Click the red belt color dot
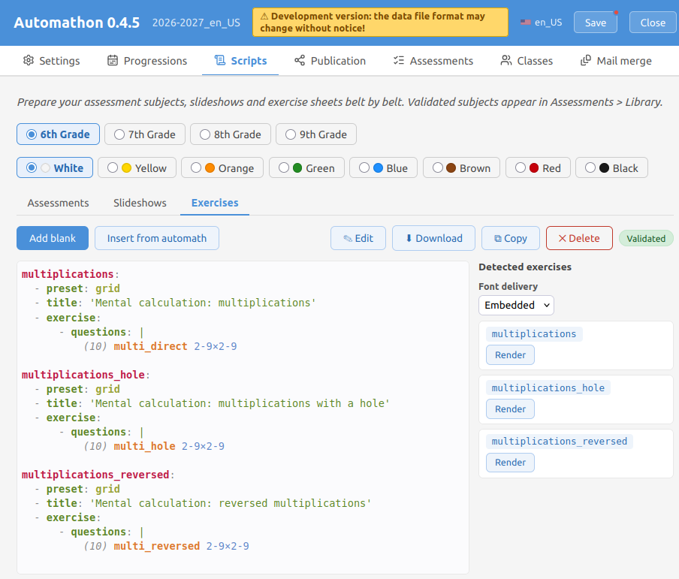The height and width of the screenshot is (579, 679). [534, 168]
